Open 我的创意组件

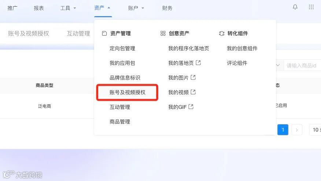coord(242,48)
